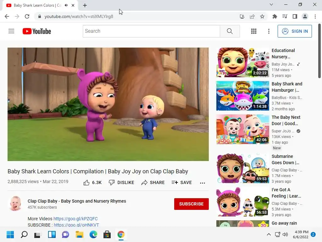
Task: Open a new browser tab
Action: 85,5
